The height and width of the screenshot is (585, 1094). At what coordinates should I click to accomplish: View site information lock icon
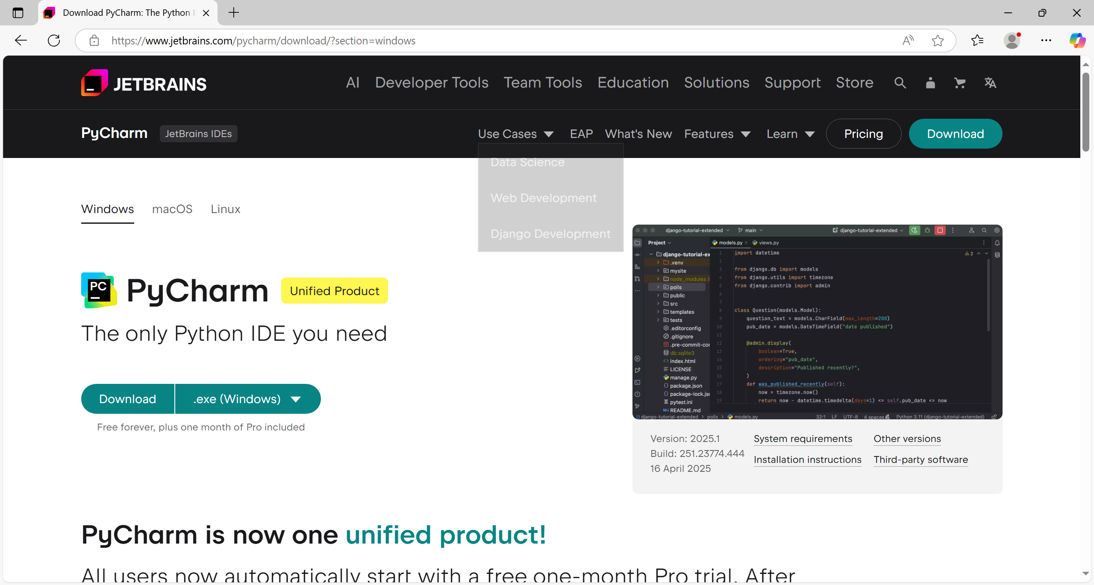[94, 41]
